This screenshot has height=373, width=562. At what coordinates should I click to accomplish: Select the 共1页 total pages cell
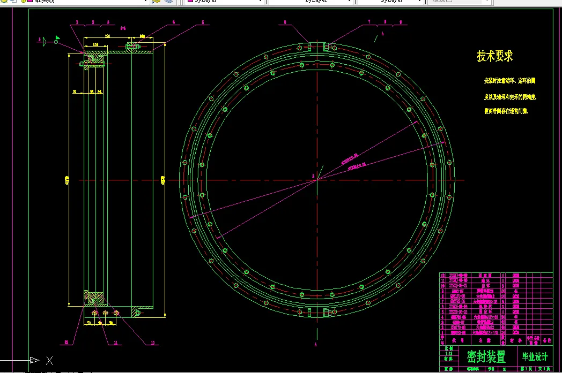coord(544,369)
